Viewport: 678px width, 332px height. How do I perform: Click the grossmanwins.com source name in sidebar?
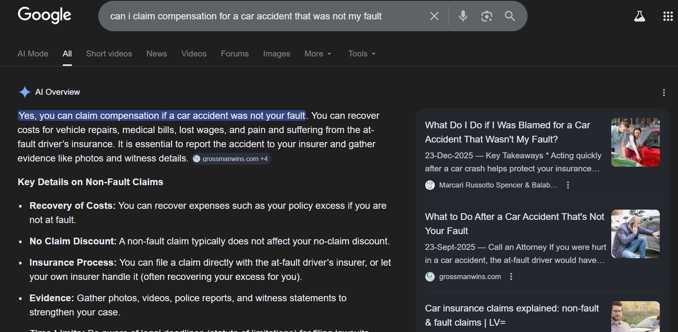coord(470,276)
